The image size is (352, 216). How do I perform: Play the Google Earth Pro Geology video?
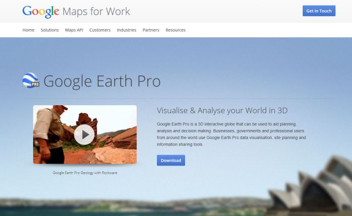(x=84, y=134)
